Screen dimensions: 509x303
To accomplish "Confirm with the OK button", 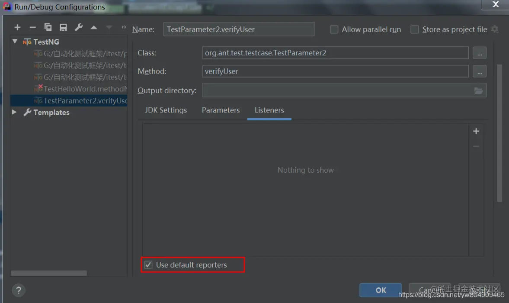I will tap(381, 290).
